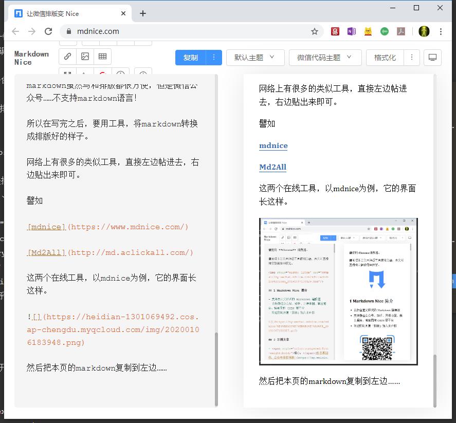Bookmark the page with the star icon
This screenshot has height=423, width=456.
click(315, 31)
